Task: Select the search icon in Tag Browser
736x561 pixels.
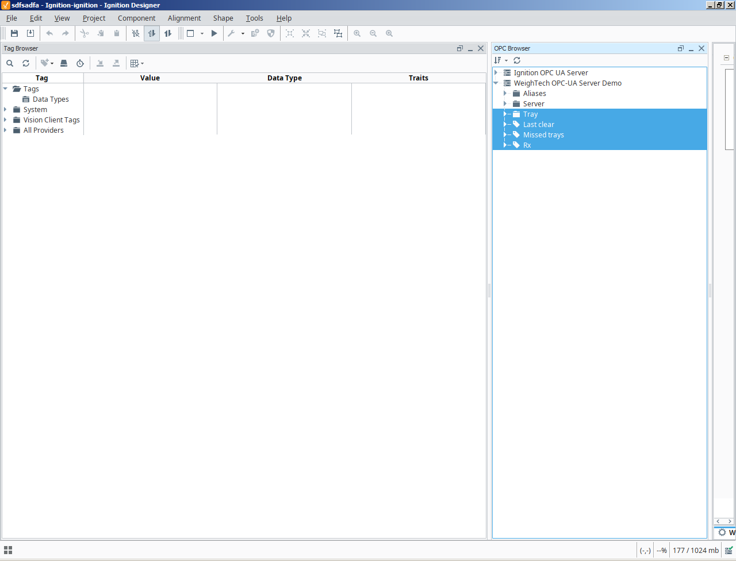Action: point(10,63)
